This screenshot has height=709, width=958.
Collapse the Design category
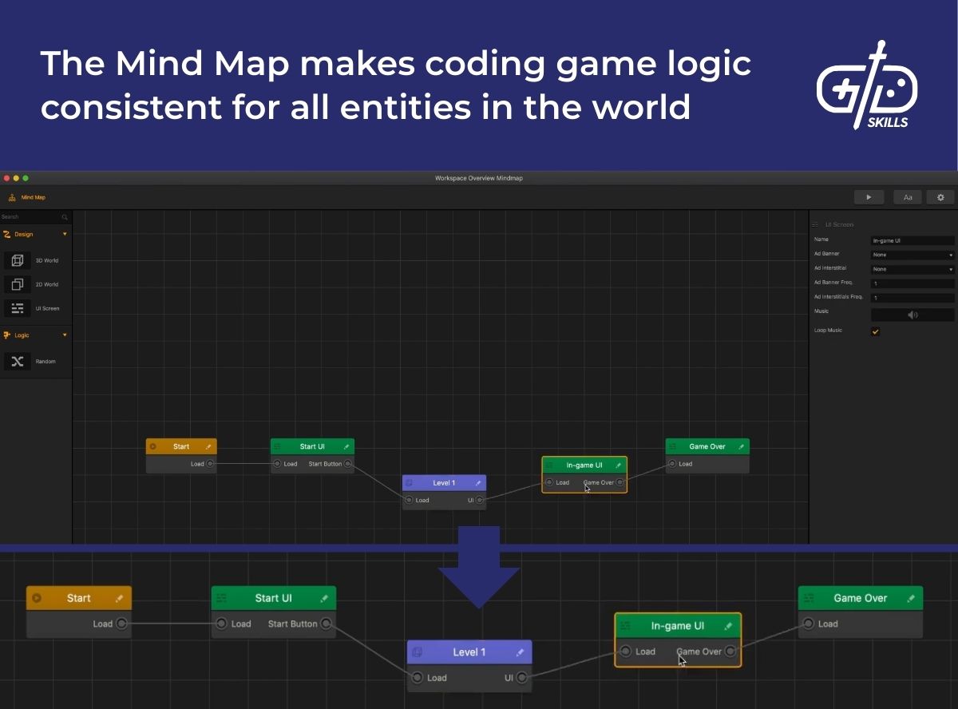(x=64, y=234)
